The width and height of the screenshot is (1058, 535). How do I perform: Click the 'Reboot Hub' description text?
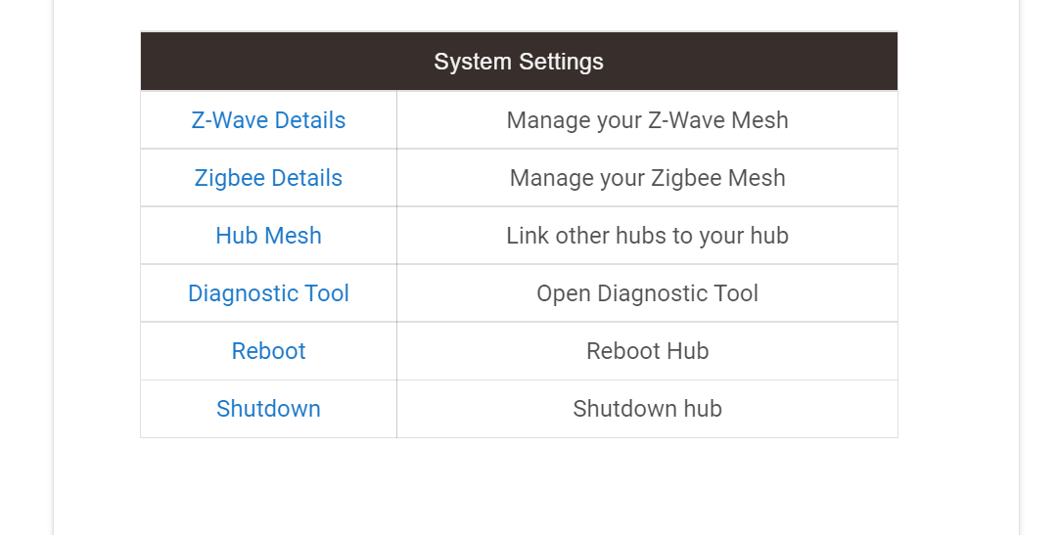pyautogui.click(x=647, y=351)
